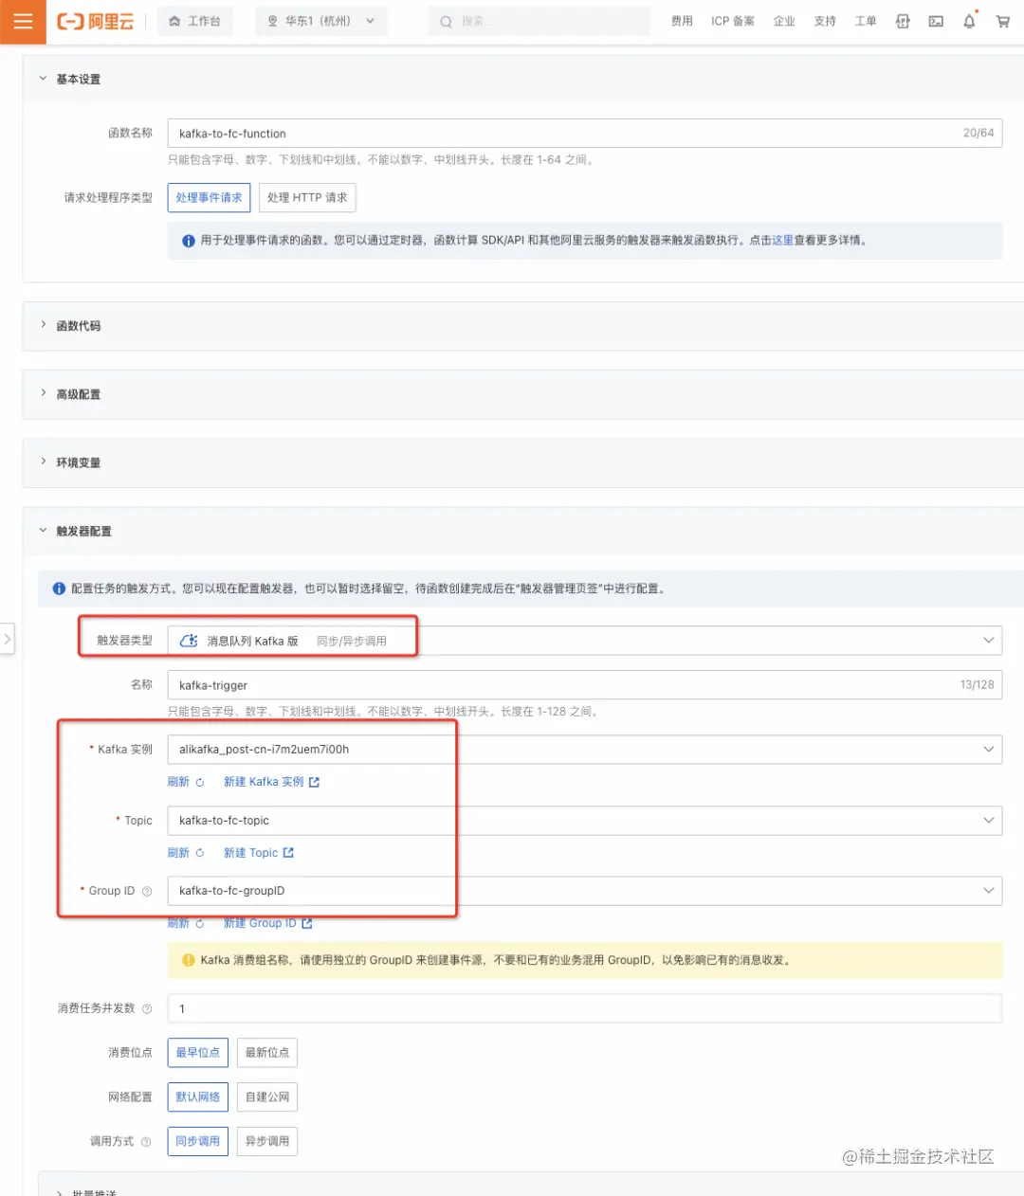Click 新建 Kafka 实例 link
This screenshot has width=1024, height=1196.
tap(271, 782)
